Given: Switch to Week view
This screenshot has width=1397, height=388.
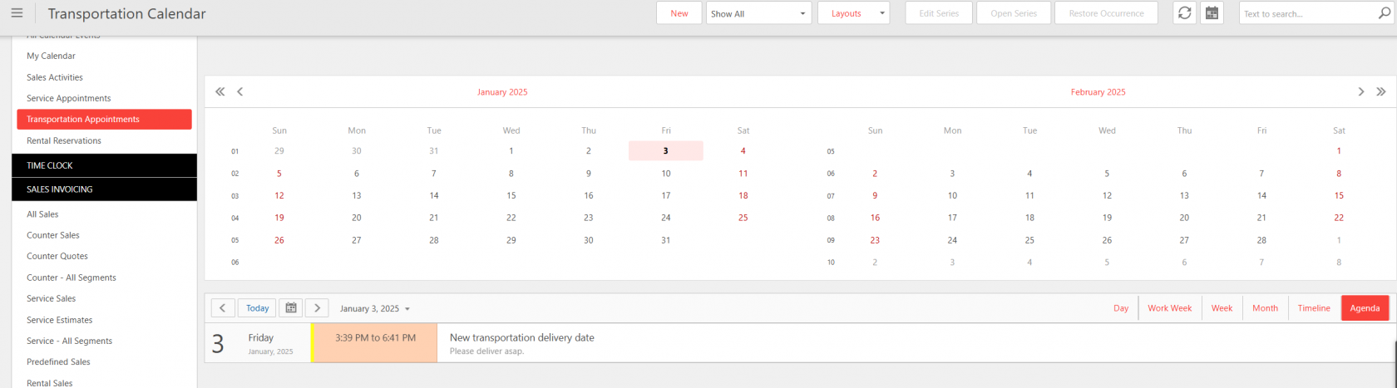Looking at the screenshot, I should point(1222,307).
